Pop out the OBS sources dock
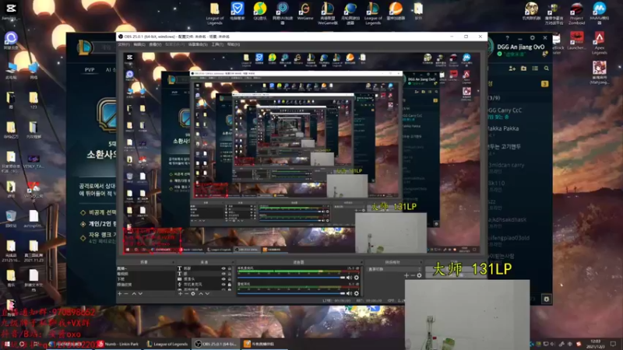 (x=233, y=262)
